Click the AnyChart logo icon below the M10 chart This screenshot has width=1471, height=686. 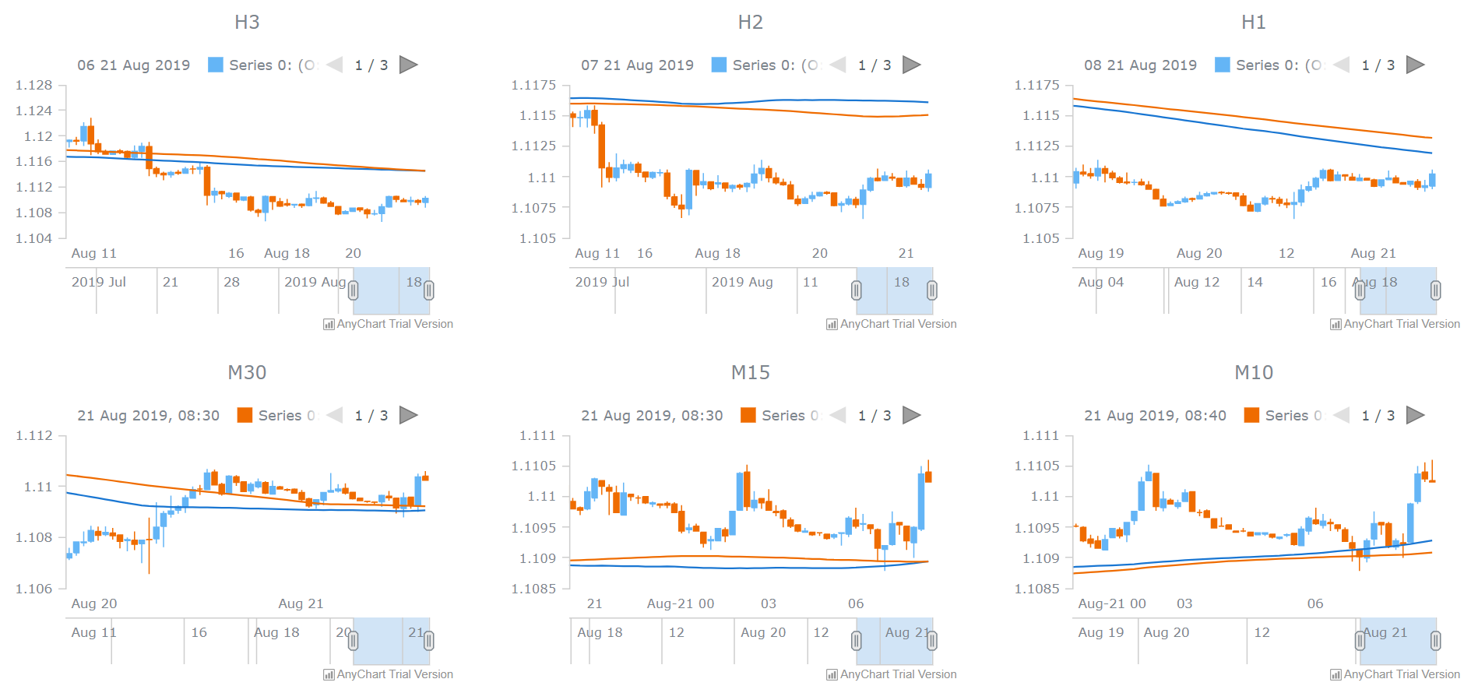point(1335,674)
